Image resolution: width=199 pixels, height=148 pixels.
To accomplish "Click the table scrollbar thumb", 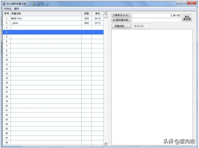I will click(105, 16).
